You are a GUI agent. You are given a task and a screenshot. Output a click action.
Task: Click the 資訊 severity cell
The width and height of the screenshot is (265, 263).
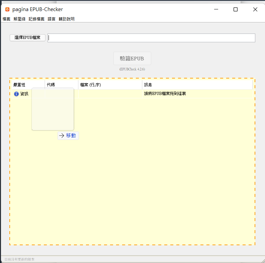click(x=28, y=94)
